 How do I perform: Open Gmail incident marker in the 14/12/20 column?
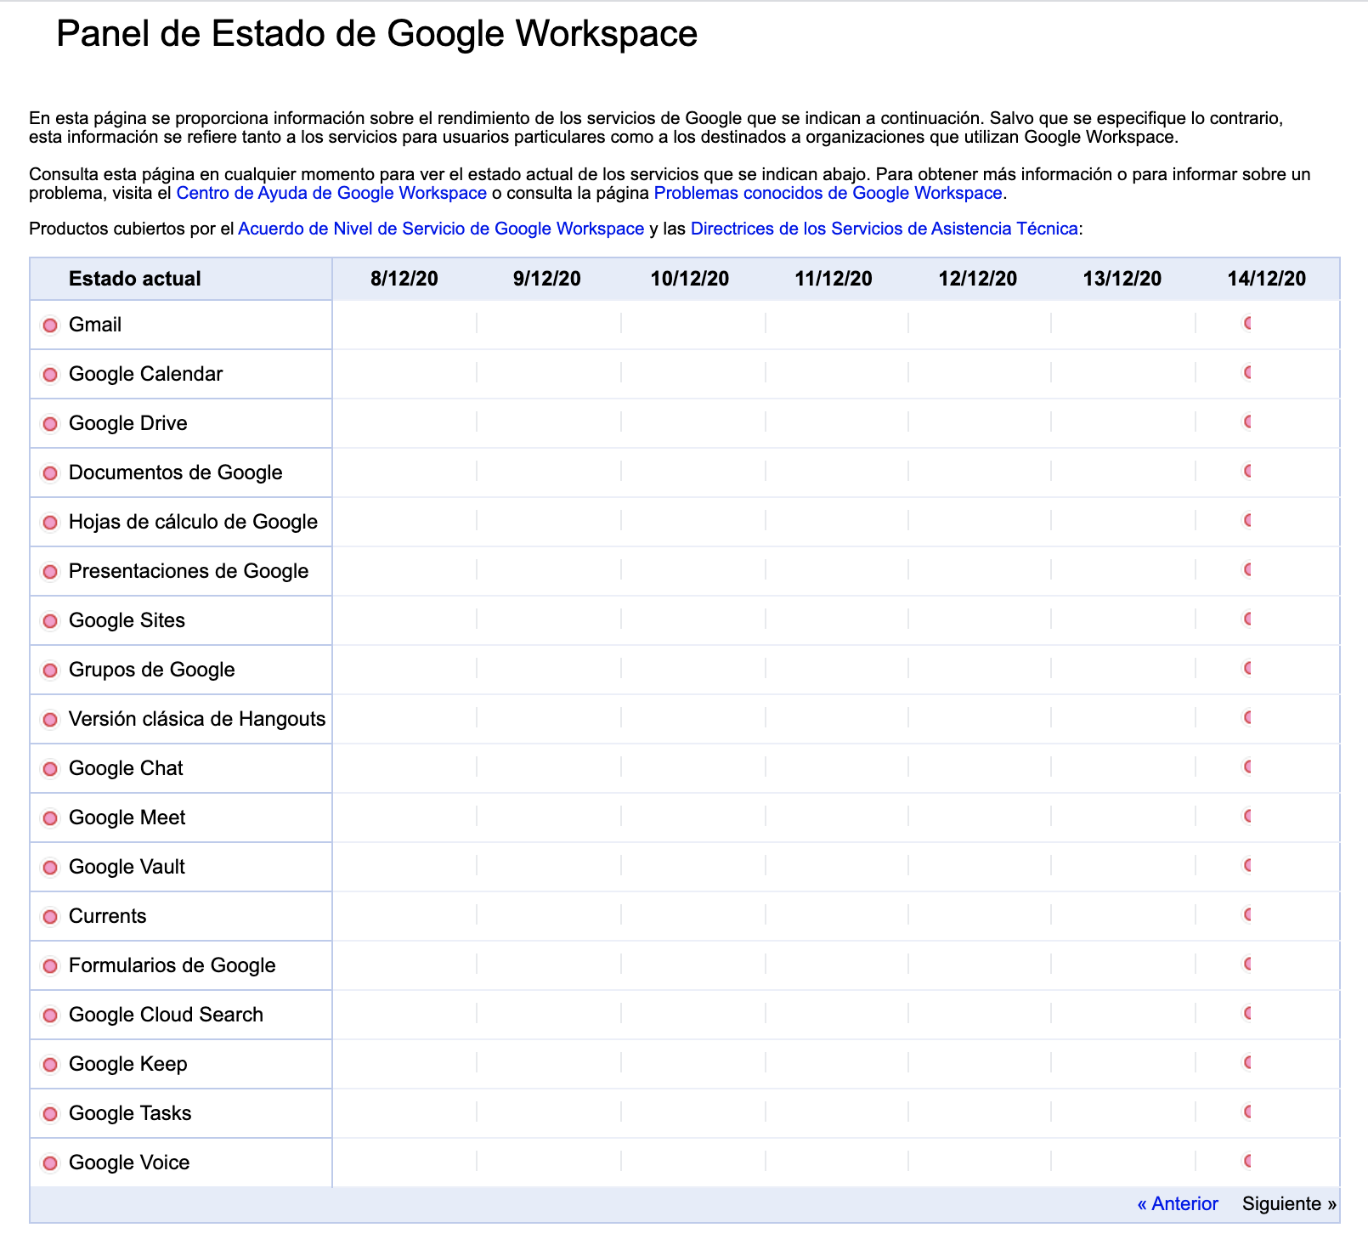pos(1247,323)
